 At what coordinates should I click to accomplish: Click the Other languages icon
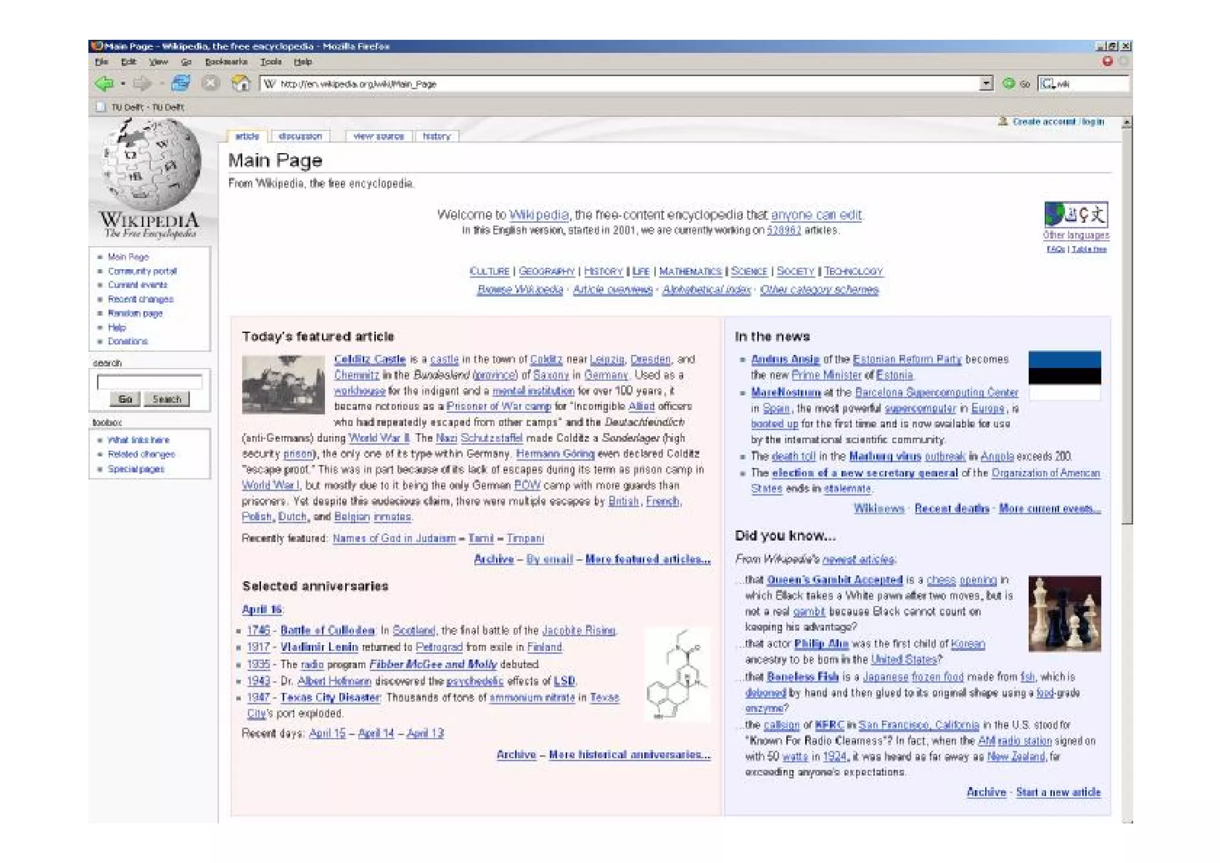1075,214
